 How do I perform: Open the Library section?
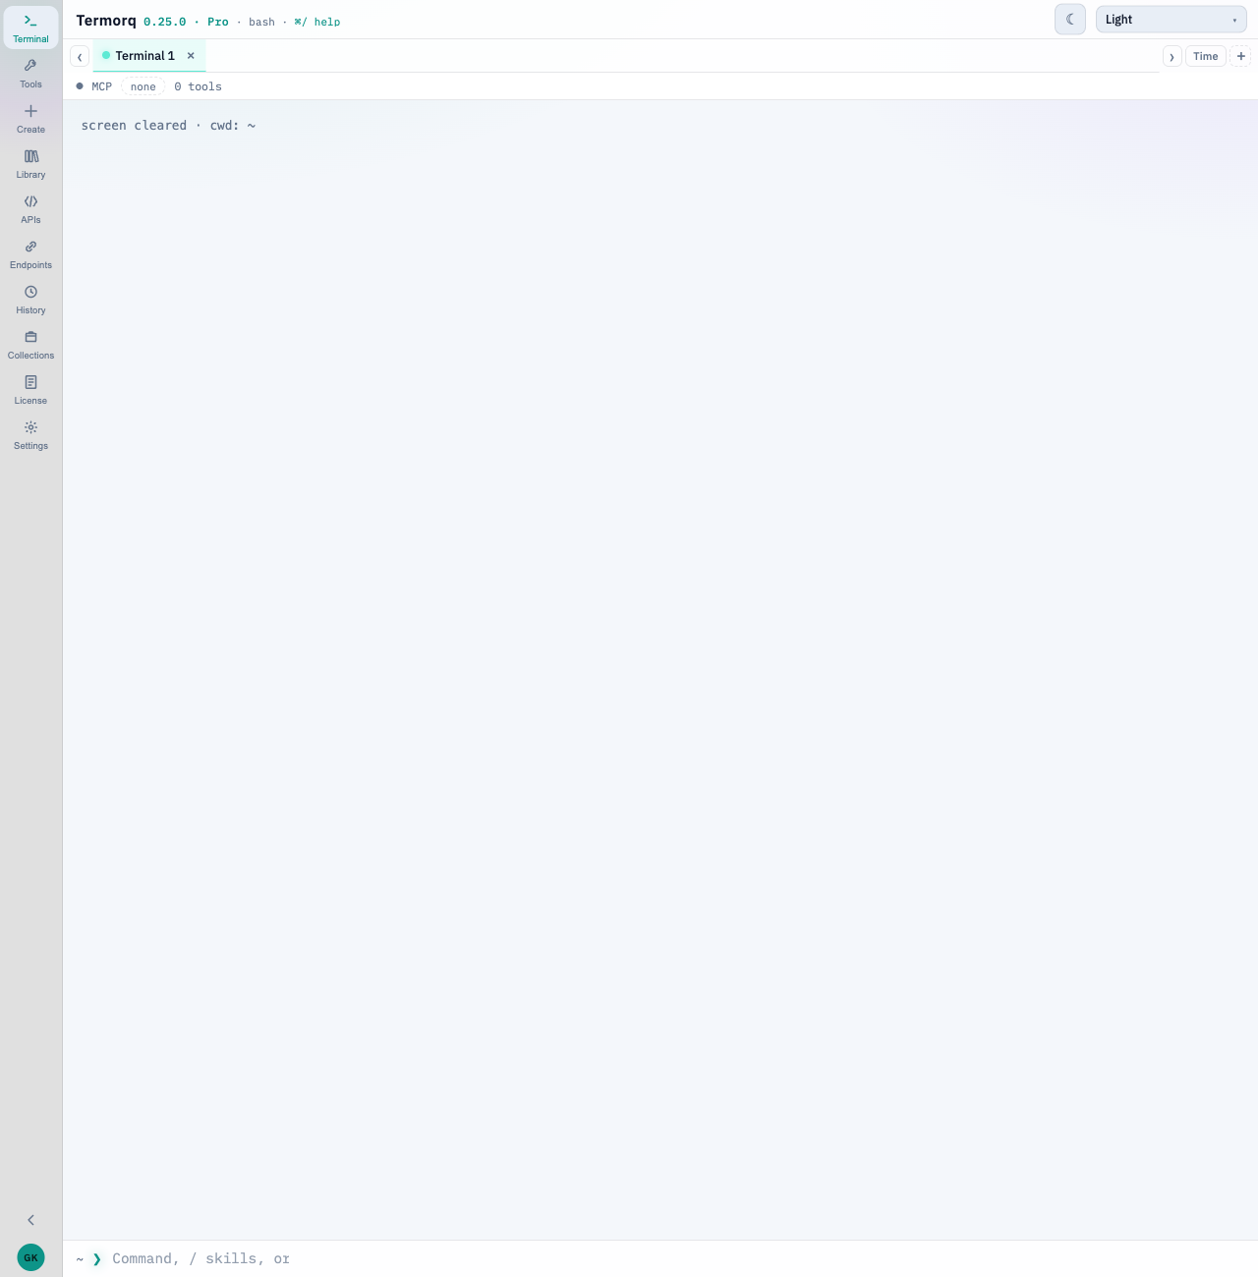coord(30,163)
